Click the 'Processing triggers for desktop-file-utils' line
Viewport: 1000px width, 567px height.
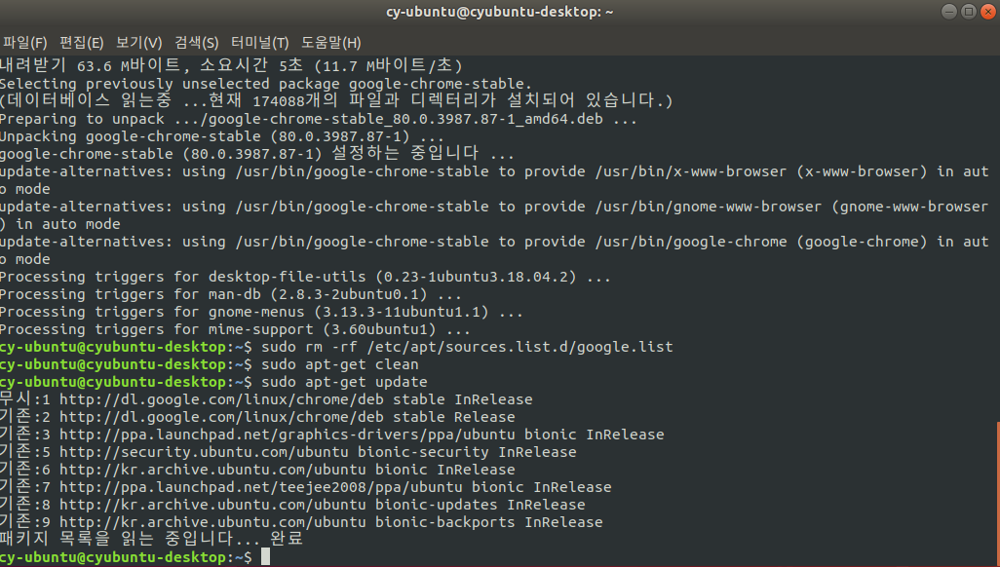305,276
